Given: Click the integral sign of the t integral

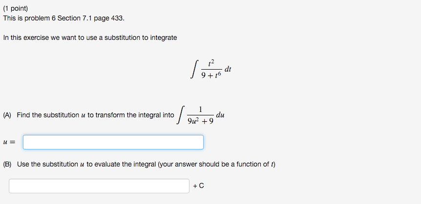Looking at the screenshot, I should [x=195, y=69].
